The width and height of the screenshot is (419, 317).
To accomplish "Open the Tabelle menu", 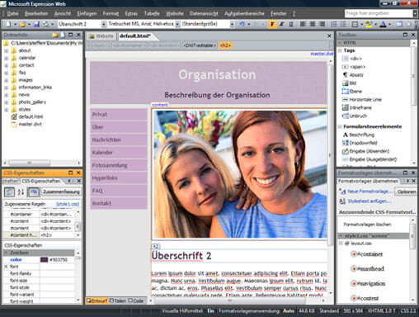I will point(152,13).
